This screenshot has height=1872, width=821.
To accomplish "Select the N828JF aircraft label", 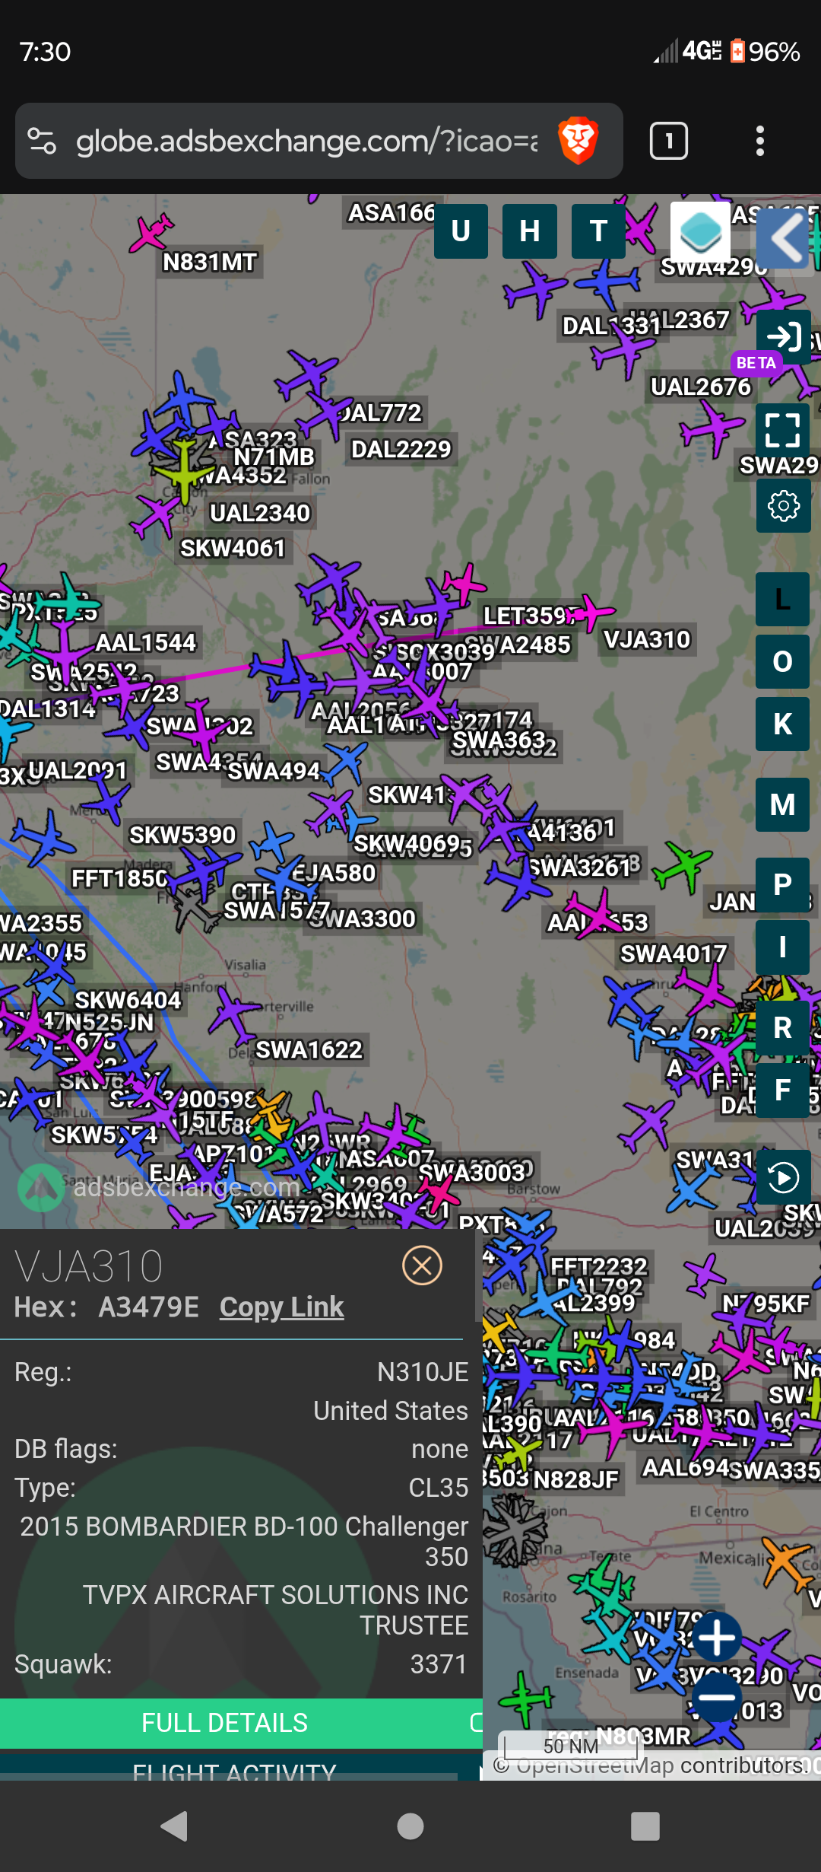I will pyautogui.click(x=576, y=1479).
